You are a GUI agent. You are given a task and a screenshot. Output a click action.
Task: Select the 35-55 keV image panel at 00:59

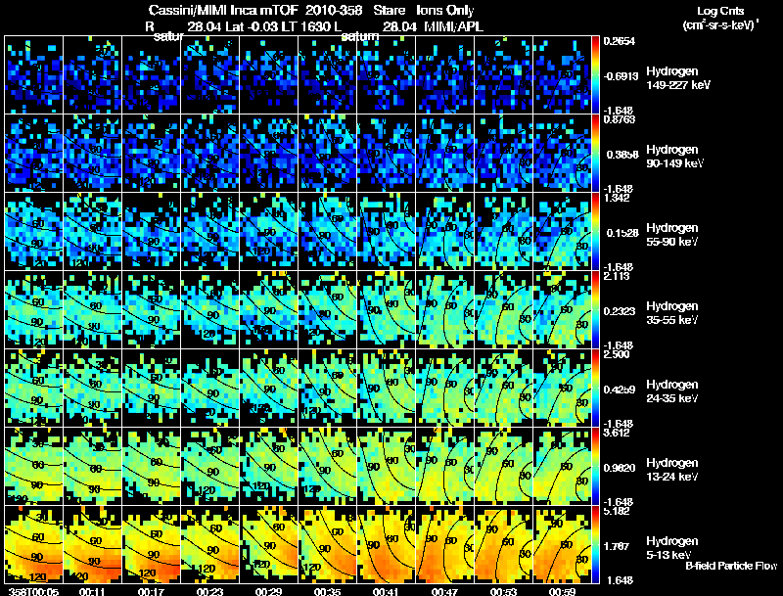click(x=562, y=309)
